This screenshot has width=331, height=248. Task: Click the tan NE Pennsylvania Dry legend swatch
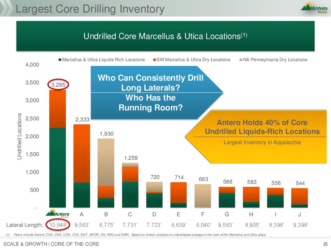tap(241, 60)
